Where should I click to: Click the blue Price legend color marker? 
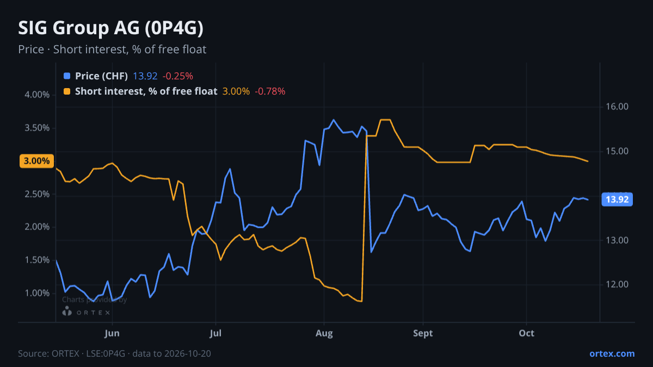tap(67, 76)
